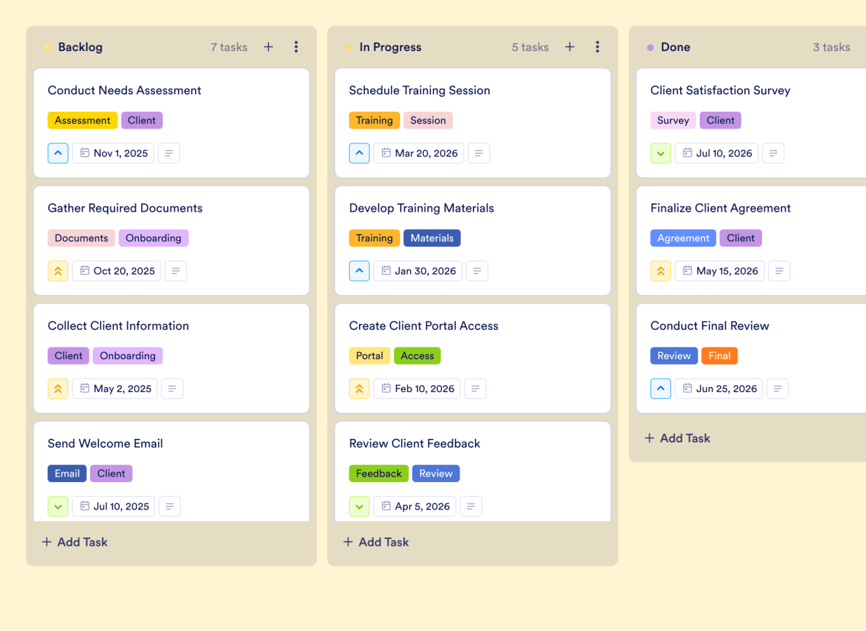Click Add Task in the Done column
The width and height of the screenshot is (866, 631).
tap(677, 438)
